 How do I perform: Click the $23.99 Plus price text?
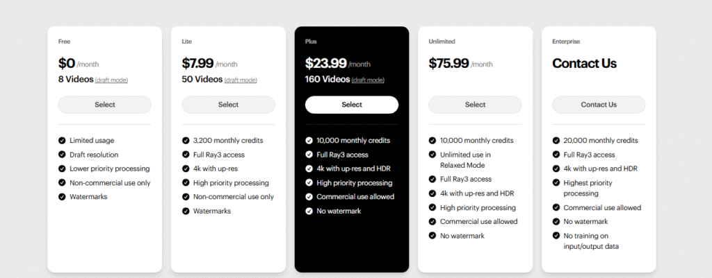tap(325, 63)
